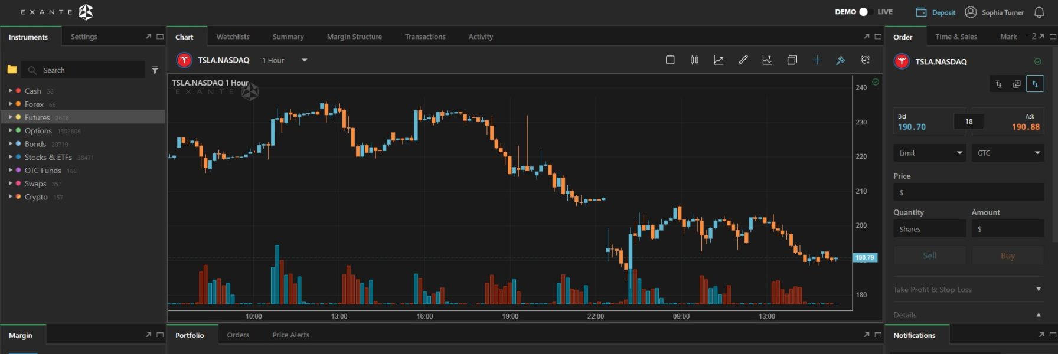Maximize the Chart panel window icon
The width and height of the screenshot is (1058, 354).
(878, 37)
